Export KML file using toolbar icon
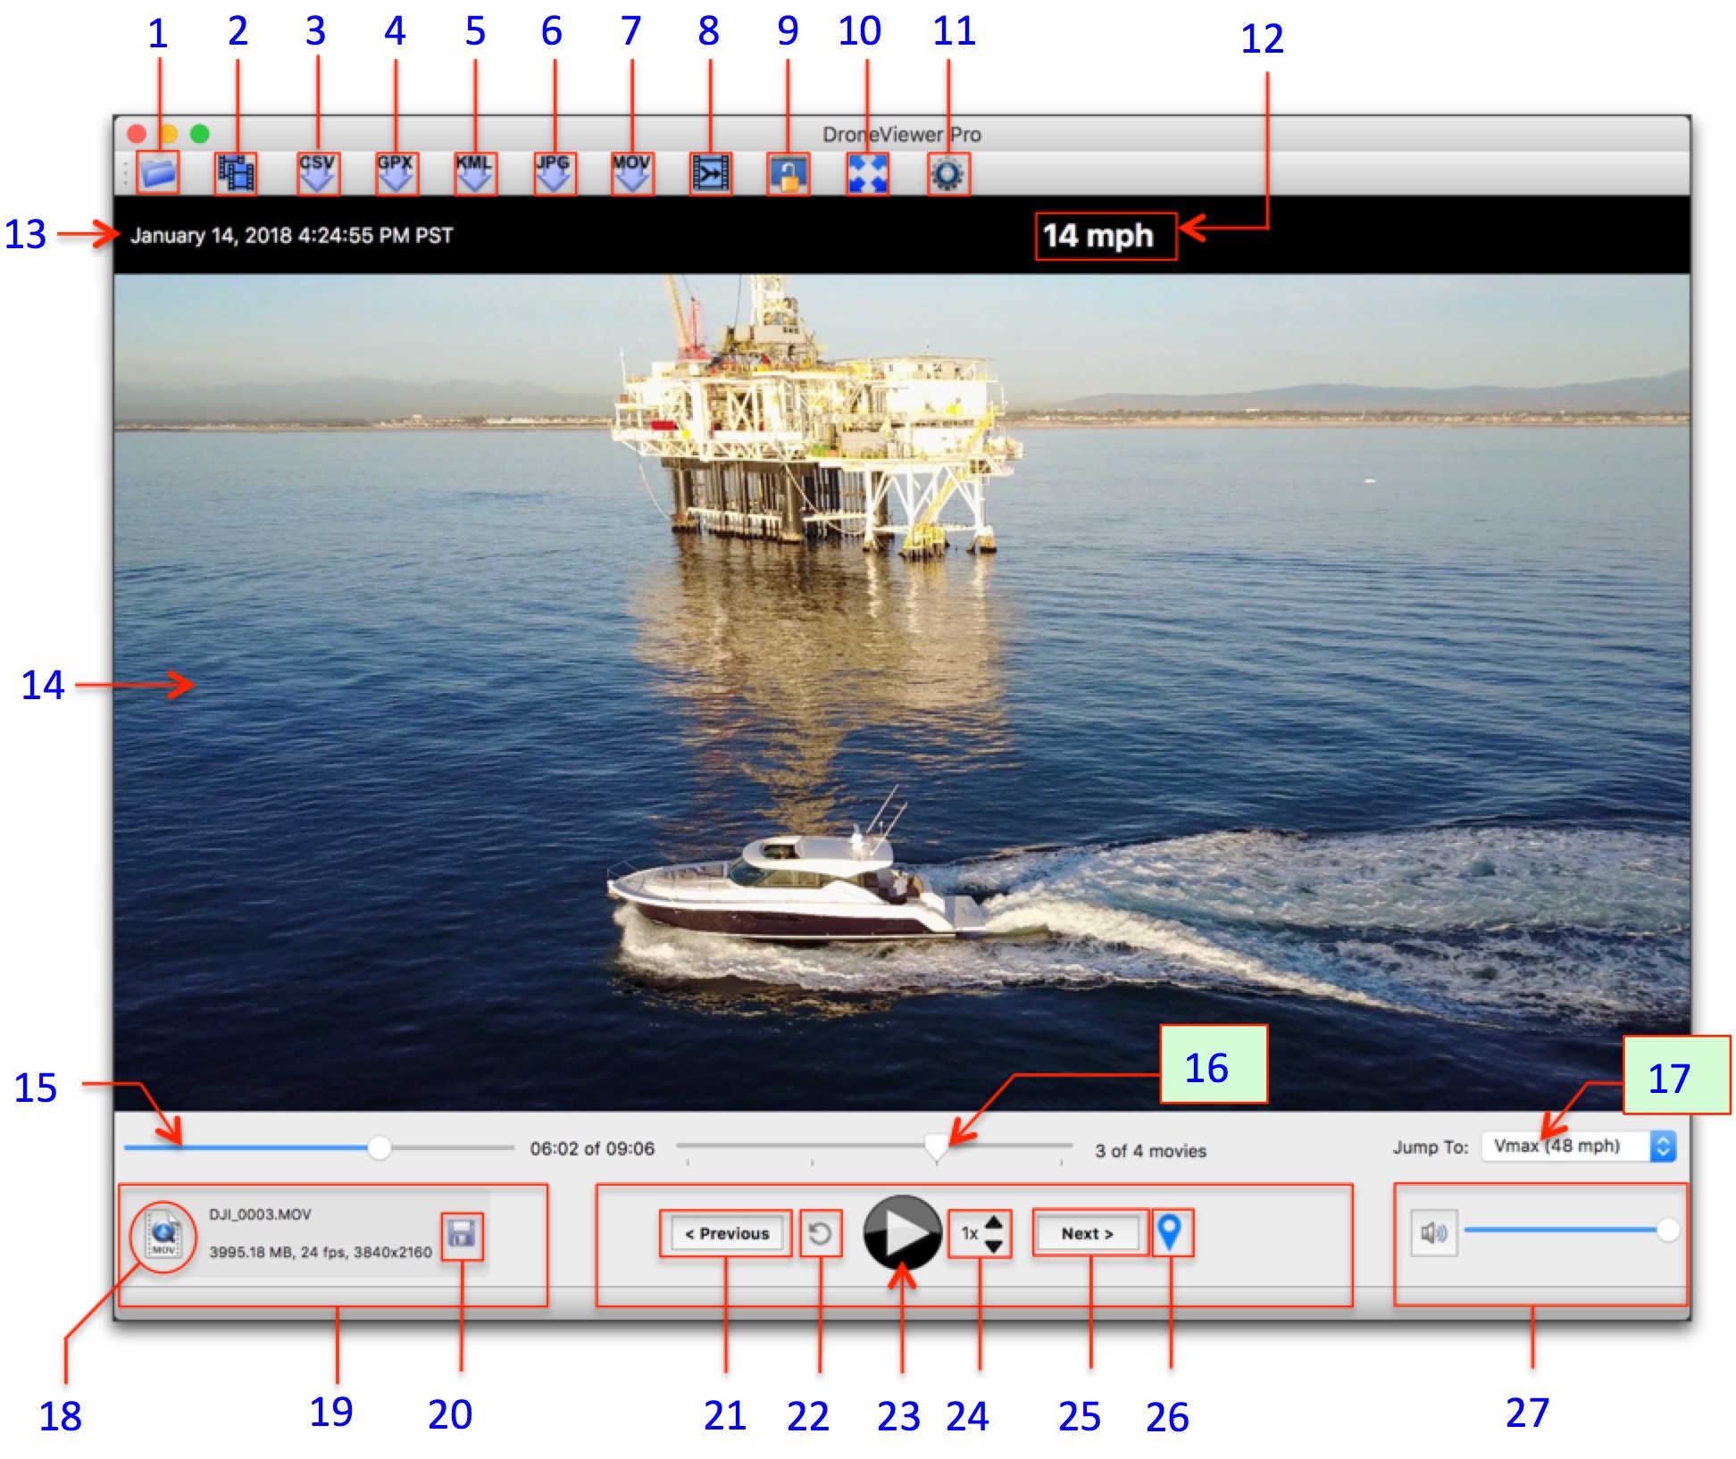 coord(474,172)
